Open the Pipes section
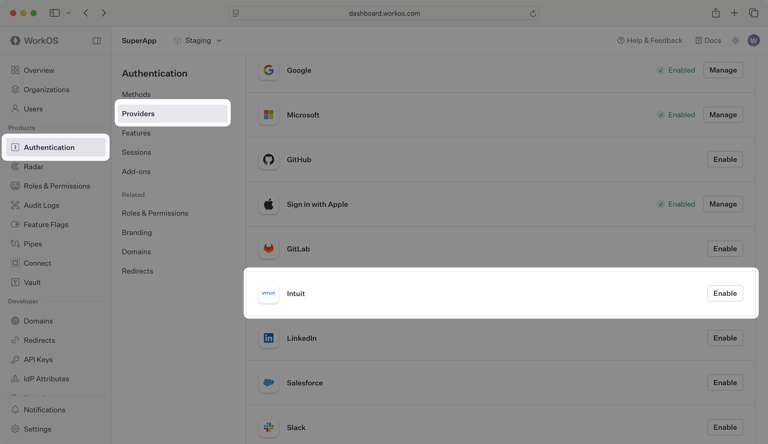 point(33,244)
